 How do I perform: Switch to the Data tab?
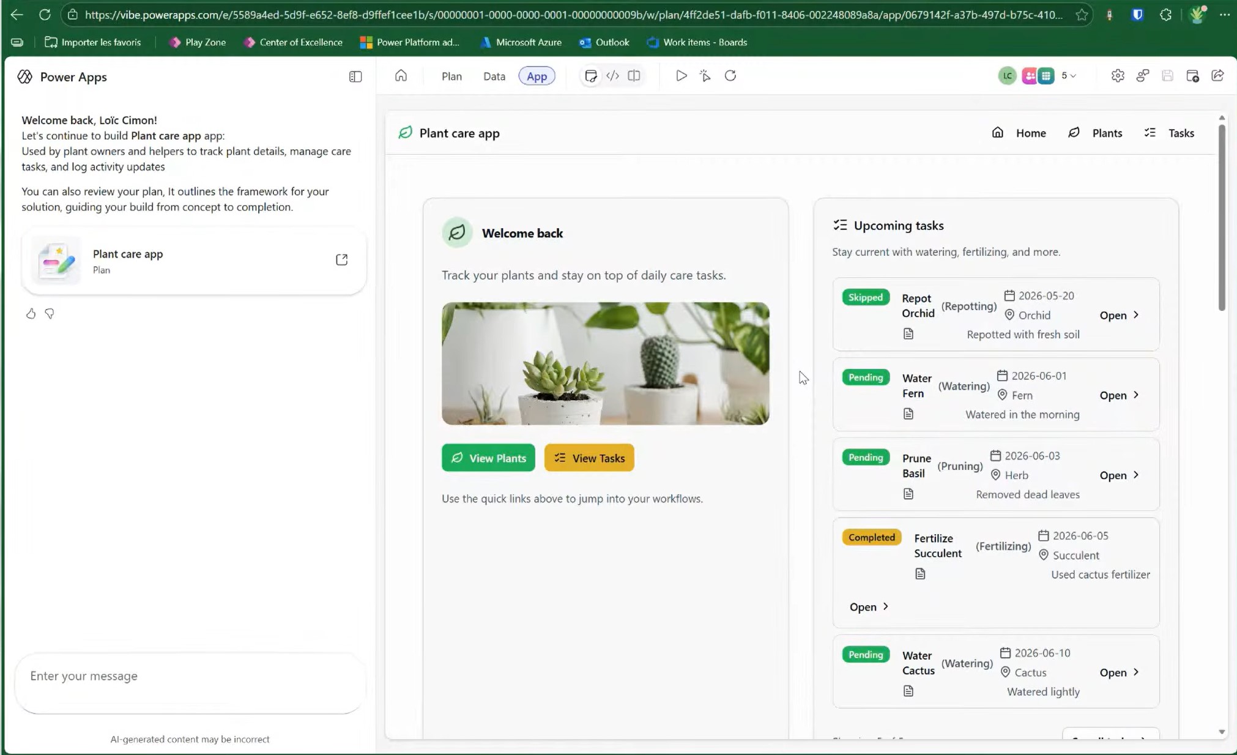point(494,76)
